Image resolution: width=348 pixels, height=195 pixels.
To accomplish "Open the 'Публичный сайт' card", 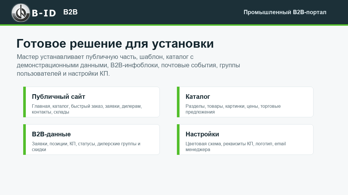I will tap(91, 102).
